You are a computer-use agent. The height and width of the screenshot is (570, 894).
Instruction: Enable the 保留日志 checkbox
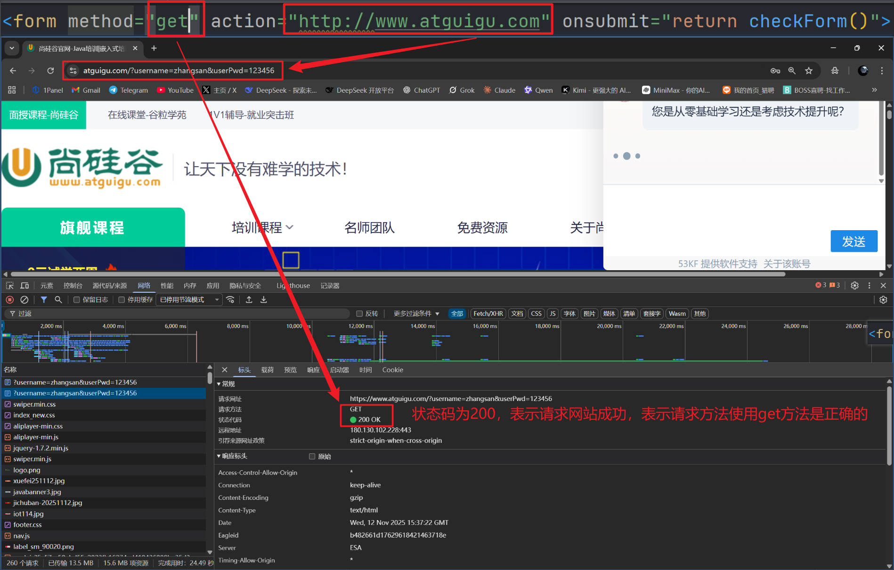pyautogui.click(x=76, y=300)
